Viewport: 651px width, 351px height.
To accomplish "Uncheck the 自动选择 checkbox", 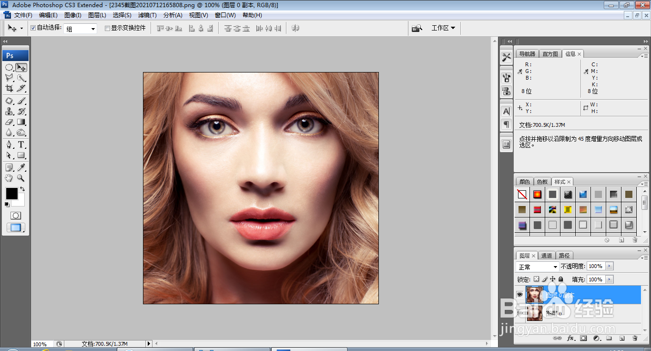I will pyautogui.click(x=33, y=28).
